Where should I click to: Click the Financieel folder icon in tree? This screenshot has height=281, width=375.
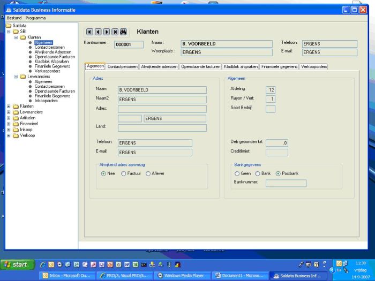click(x=16, y=124)
